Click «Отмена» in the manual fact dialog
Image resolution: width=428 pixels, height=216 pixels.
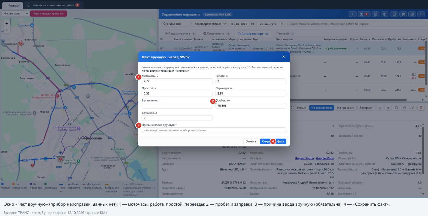pos(251,141)
